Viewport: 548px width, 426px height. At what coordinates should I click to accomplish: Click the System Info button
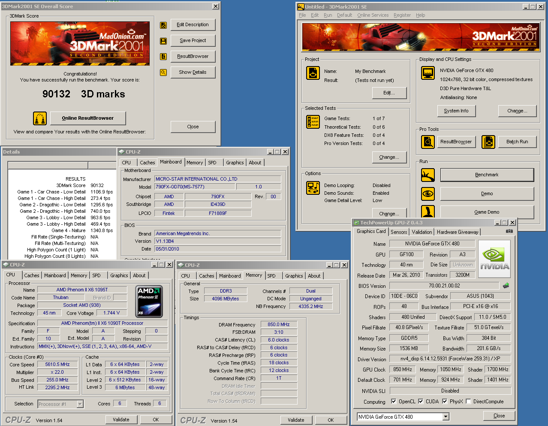pos(456,111)
